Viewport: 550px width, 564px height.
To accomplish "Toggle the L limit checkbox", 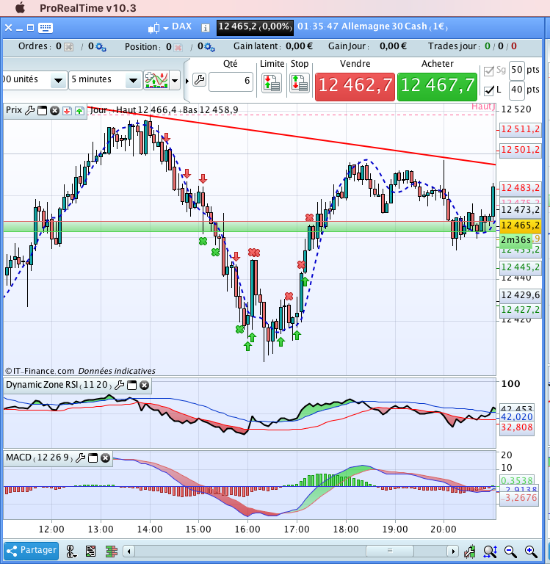I will [488, 90].
